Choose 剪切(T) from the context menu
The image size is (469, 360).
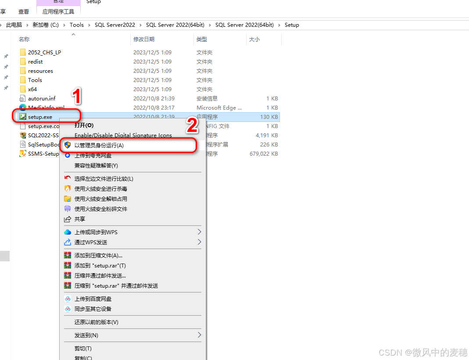83,349
